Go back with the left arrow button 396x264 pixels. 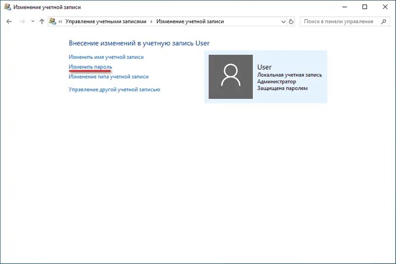pos(9,22)
